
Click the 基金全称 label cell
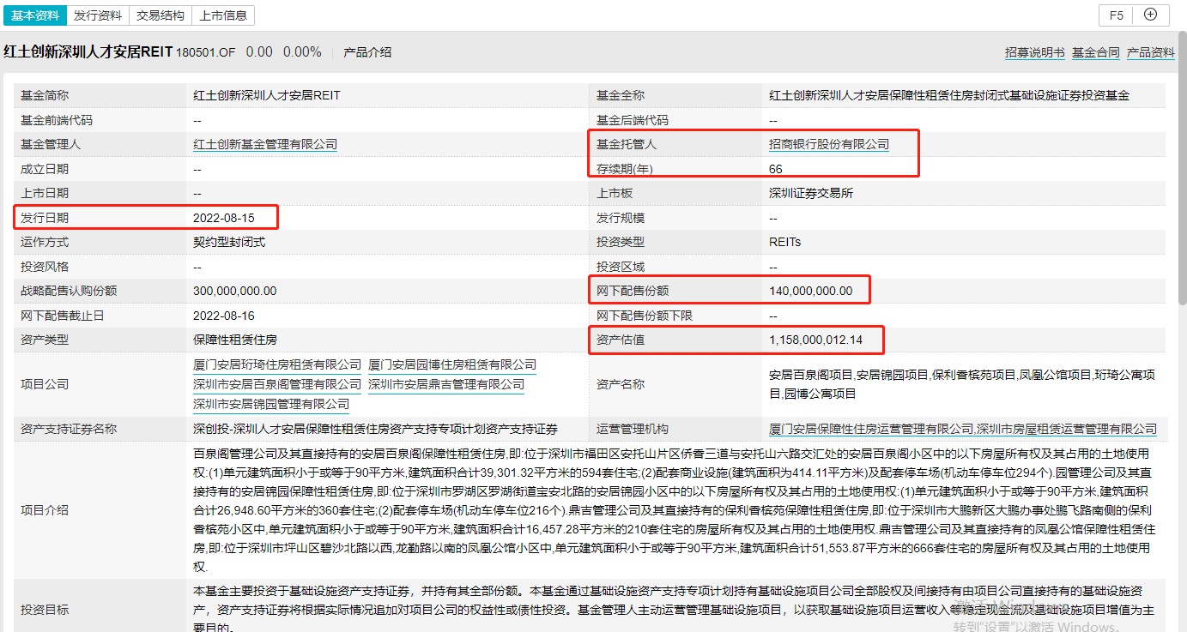tap(676, 95)
